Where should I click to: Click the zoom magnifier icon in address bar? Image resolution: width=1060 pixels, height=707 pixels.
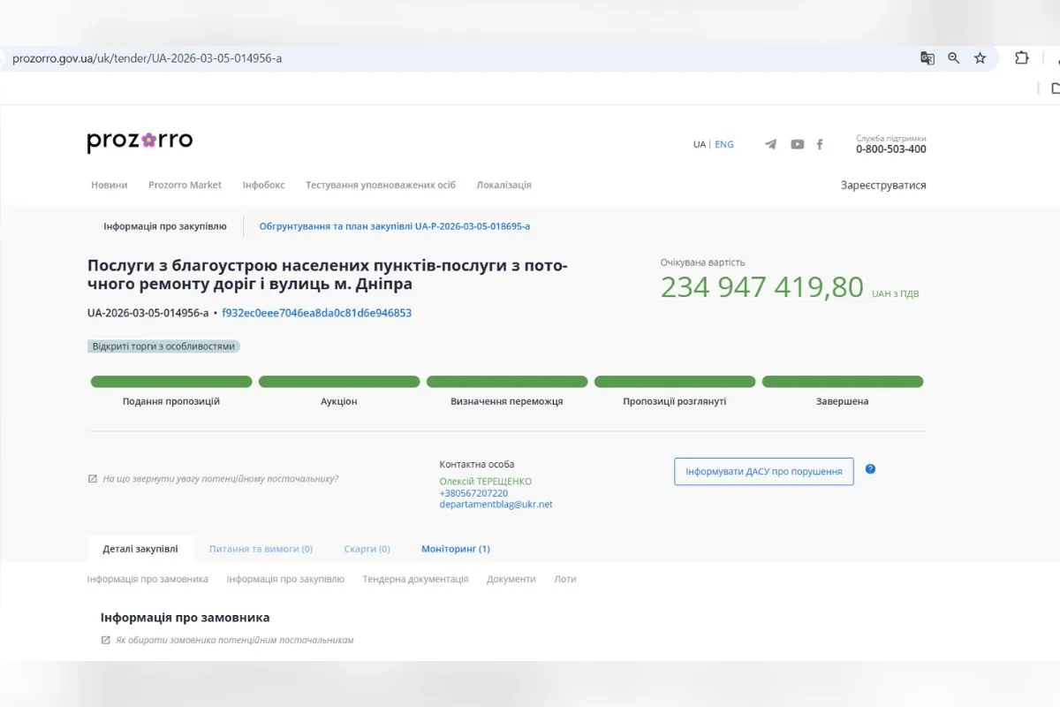(x=953, y=57)
